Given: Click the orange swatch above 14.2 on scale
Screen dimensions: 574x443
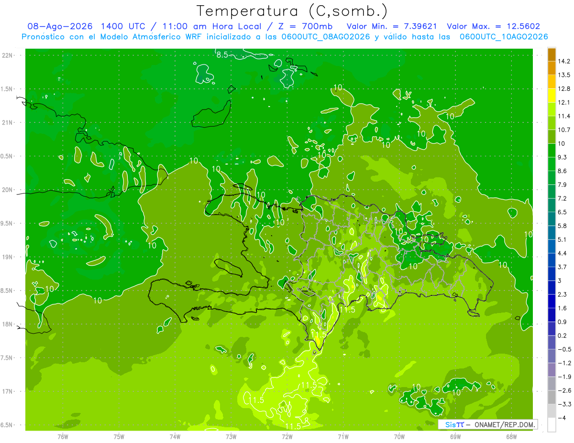Looking at the screenshot, I should point(552,54).
